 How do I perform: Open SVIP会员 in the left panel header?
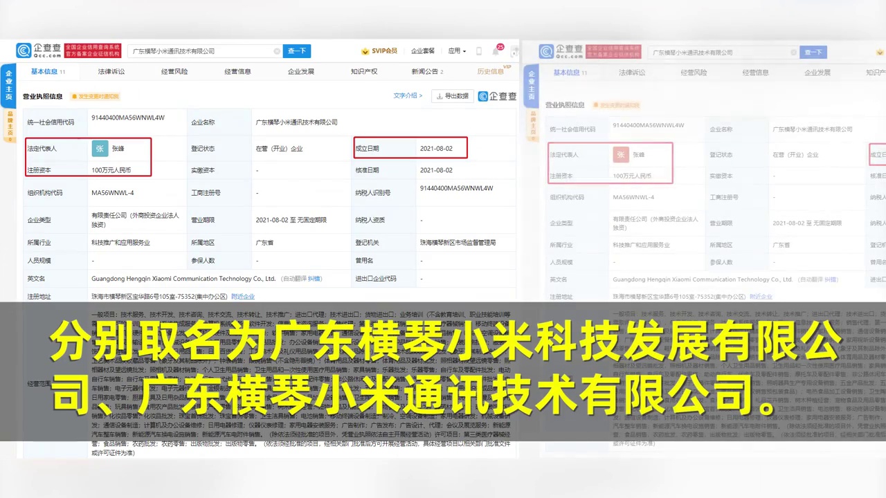(379, 51)
